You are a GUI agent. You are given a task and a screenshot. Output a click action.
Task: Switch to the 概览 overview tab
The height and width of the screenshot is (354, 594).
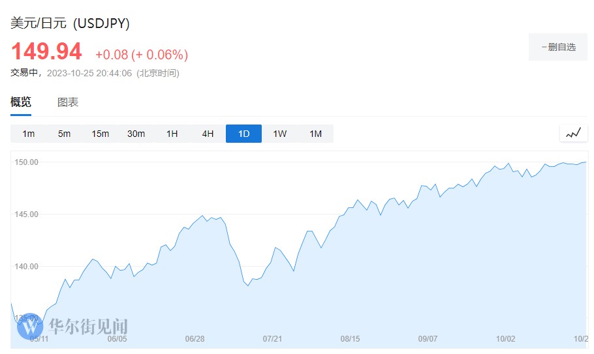click(21, 102)
